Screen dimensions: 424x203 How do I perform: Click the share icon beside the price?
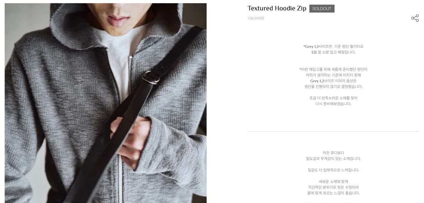pyautogui.click(x=415, y=18)
